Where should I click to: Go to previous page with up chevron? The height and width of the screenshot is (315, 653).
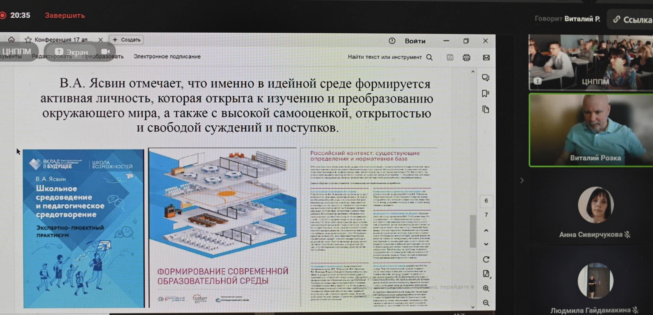[x=486, y=231]
